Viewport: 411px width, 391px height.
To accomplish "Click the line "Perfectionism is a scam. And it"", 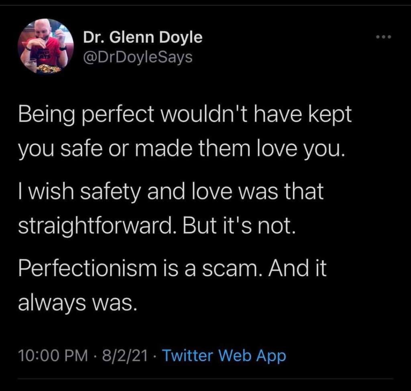I will pos(172,268).
